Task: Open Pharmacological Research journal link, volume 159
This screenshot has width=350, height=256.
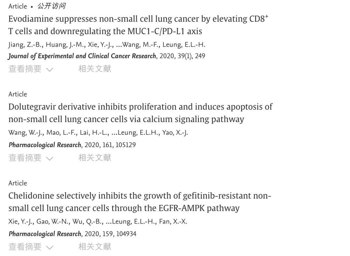Action: (x=45, y=234)
